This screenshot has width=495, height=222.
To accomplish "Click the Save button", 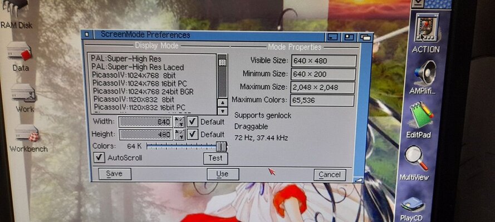I will [114, 174].
